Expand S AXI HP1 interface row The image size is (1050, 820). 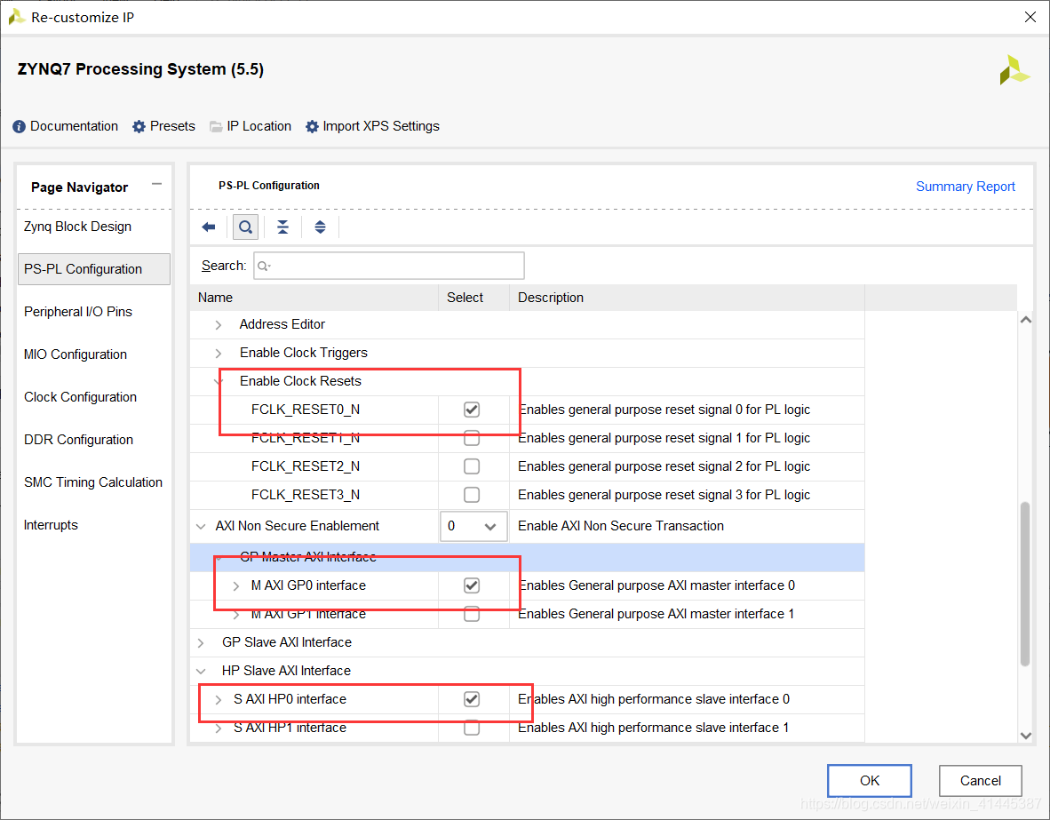coord(219,728)
